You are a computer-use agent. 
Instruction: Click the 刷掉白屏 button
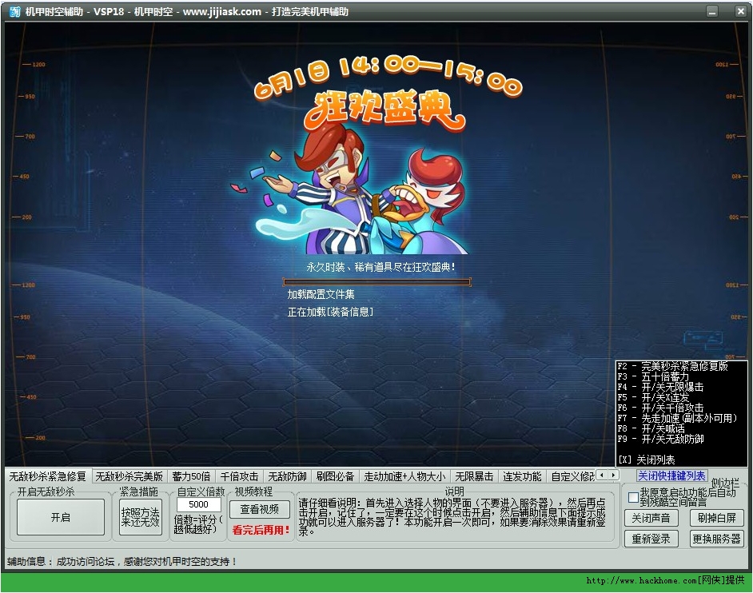click(716, 518)
